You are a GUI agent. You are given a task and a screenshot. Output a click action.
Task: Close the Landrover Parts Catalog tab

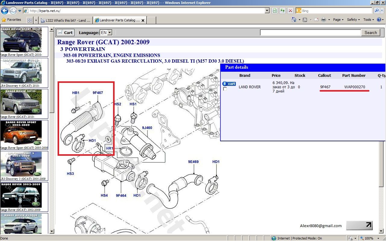click(x=143, y=20)
